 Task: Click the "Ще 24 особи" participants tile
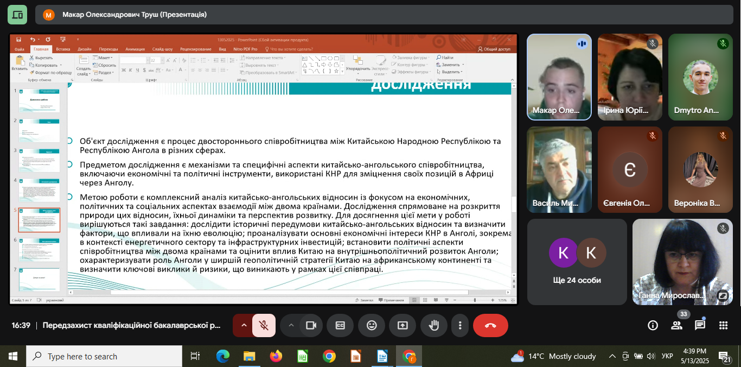(x=577, y=261)
